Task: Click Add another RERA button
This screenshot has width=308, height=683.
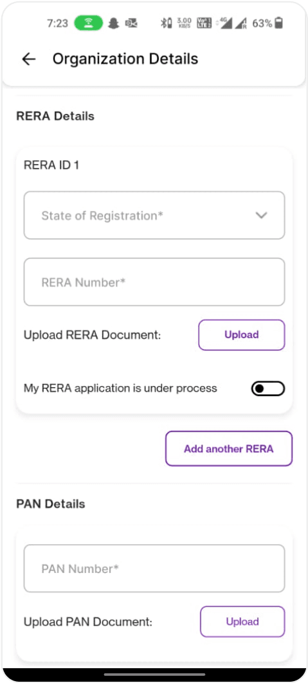Action: tap(229, 449)
